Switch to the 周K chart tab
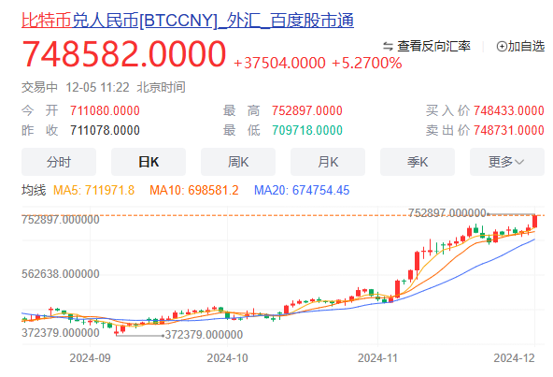 [238, 162]
